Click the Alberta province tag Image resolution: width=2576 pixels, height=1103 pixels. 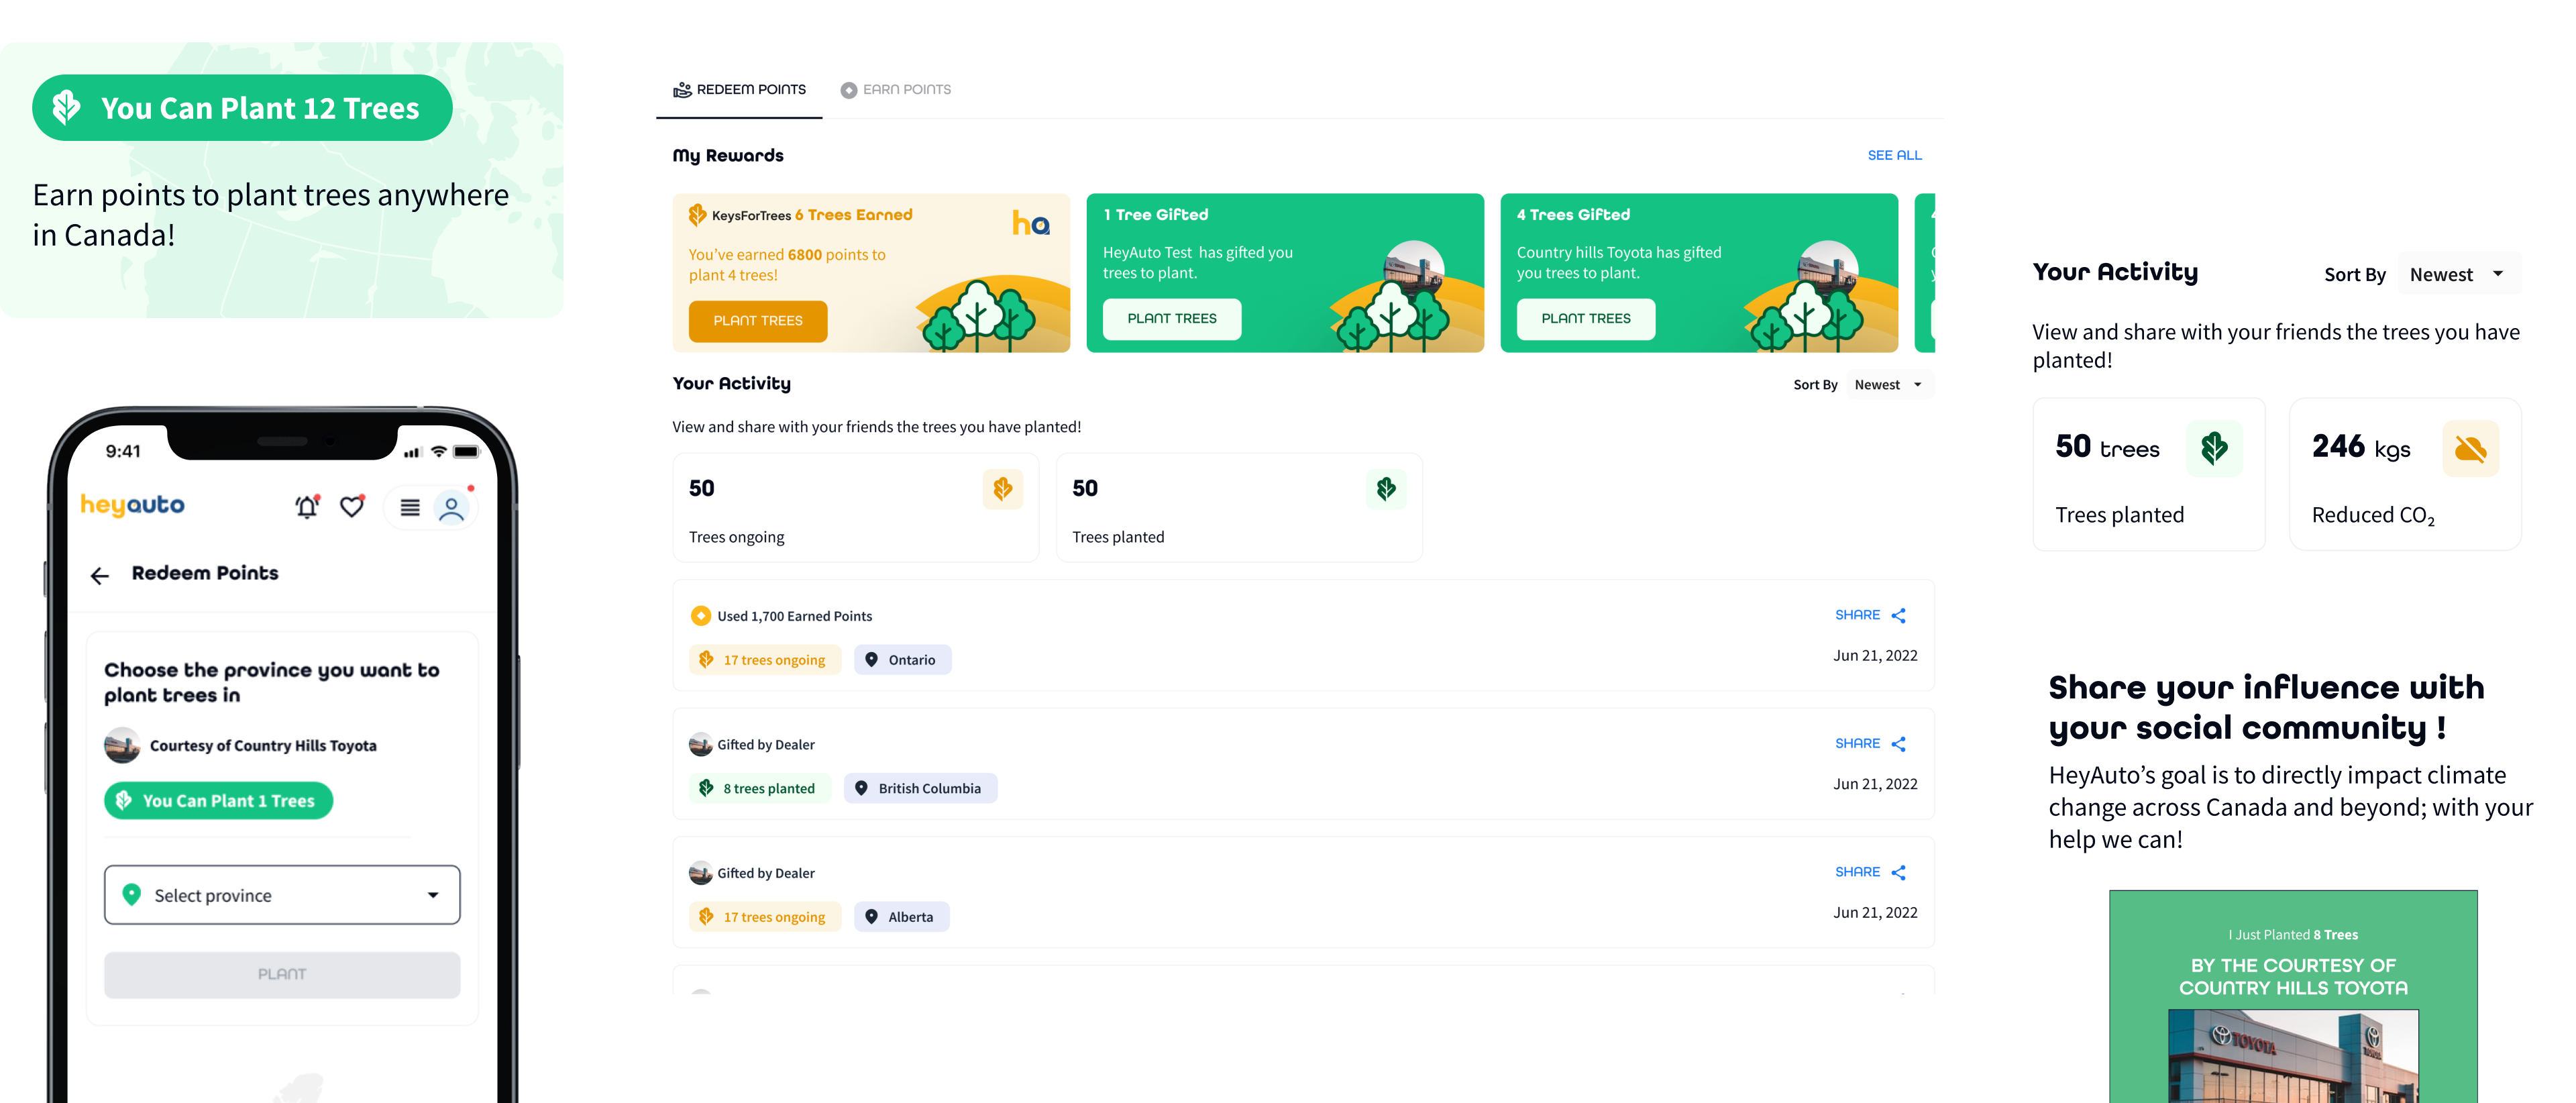click(902, 916)
